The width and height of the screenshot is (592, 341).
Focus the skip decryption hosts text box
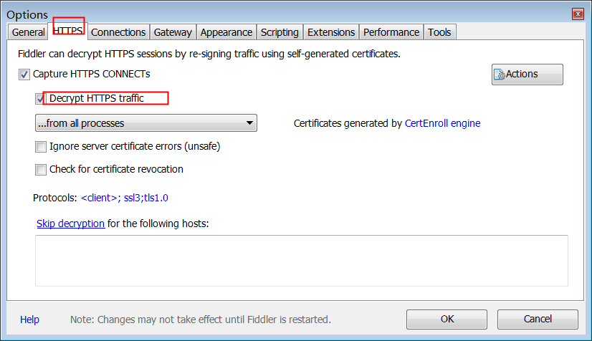(302, 261)
